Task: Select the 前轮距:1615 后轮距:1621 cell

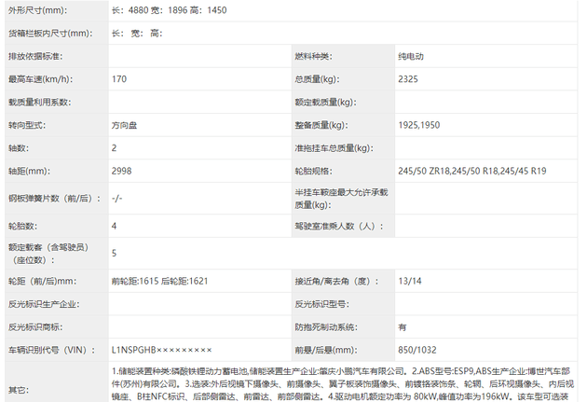Action: pos(160,281)
